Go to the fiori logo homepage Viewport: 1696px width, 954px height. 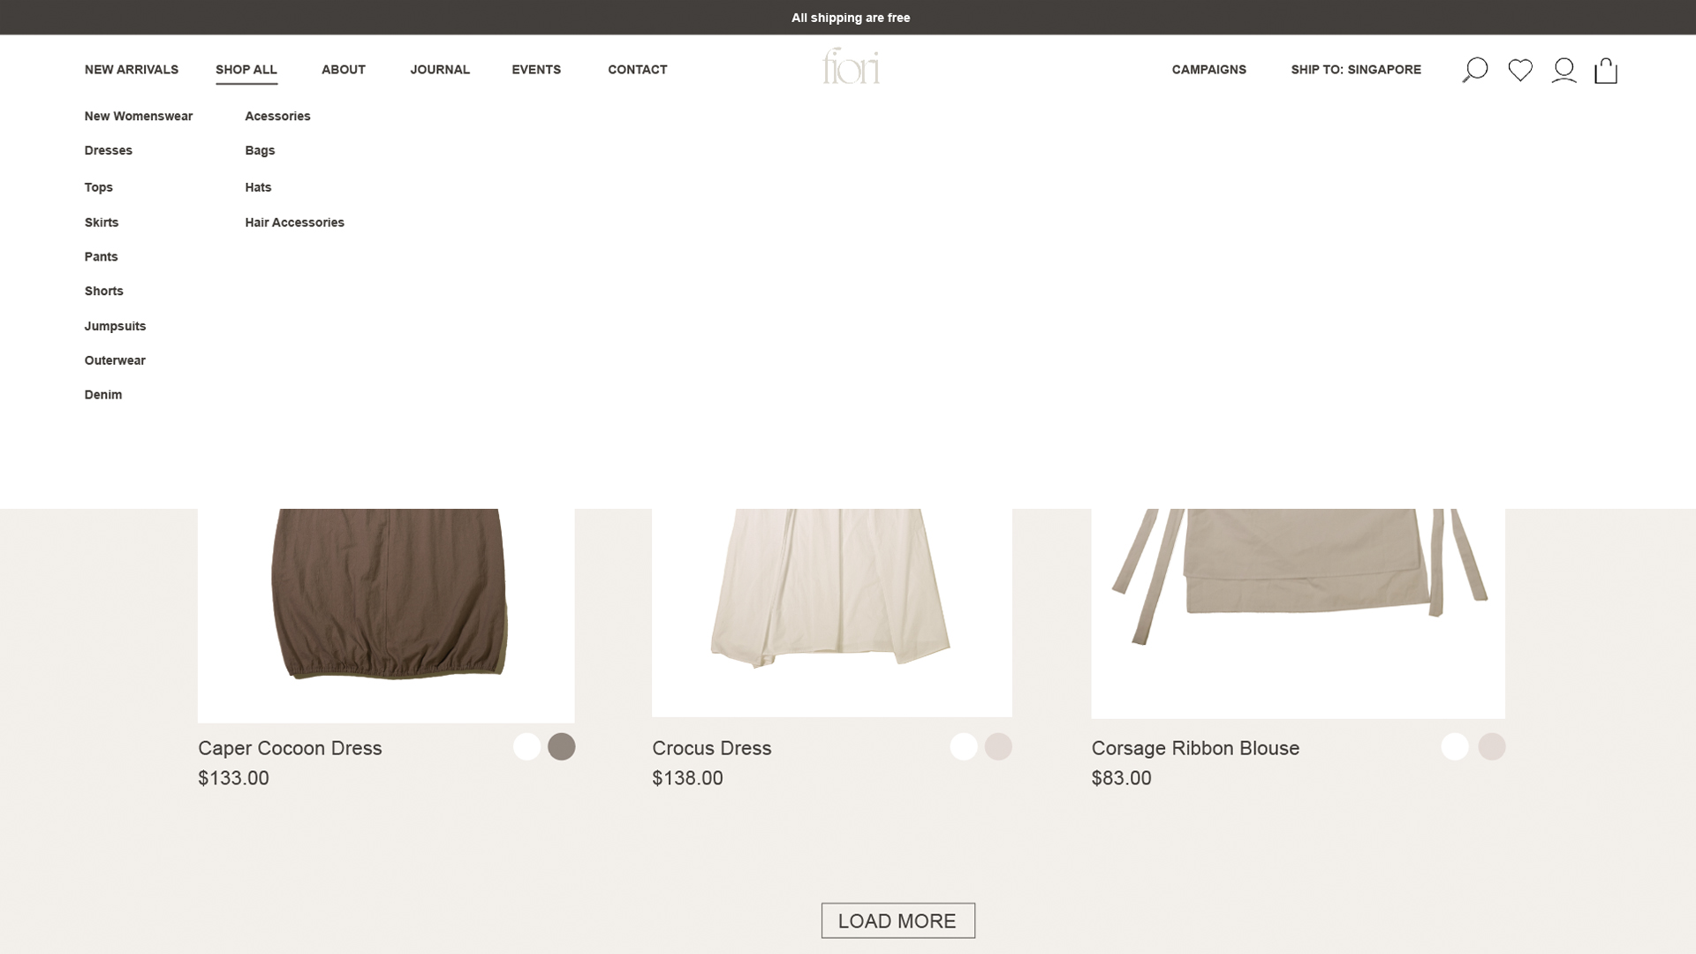tap(851, 66)
